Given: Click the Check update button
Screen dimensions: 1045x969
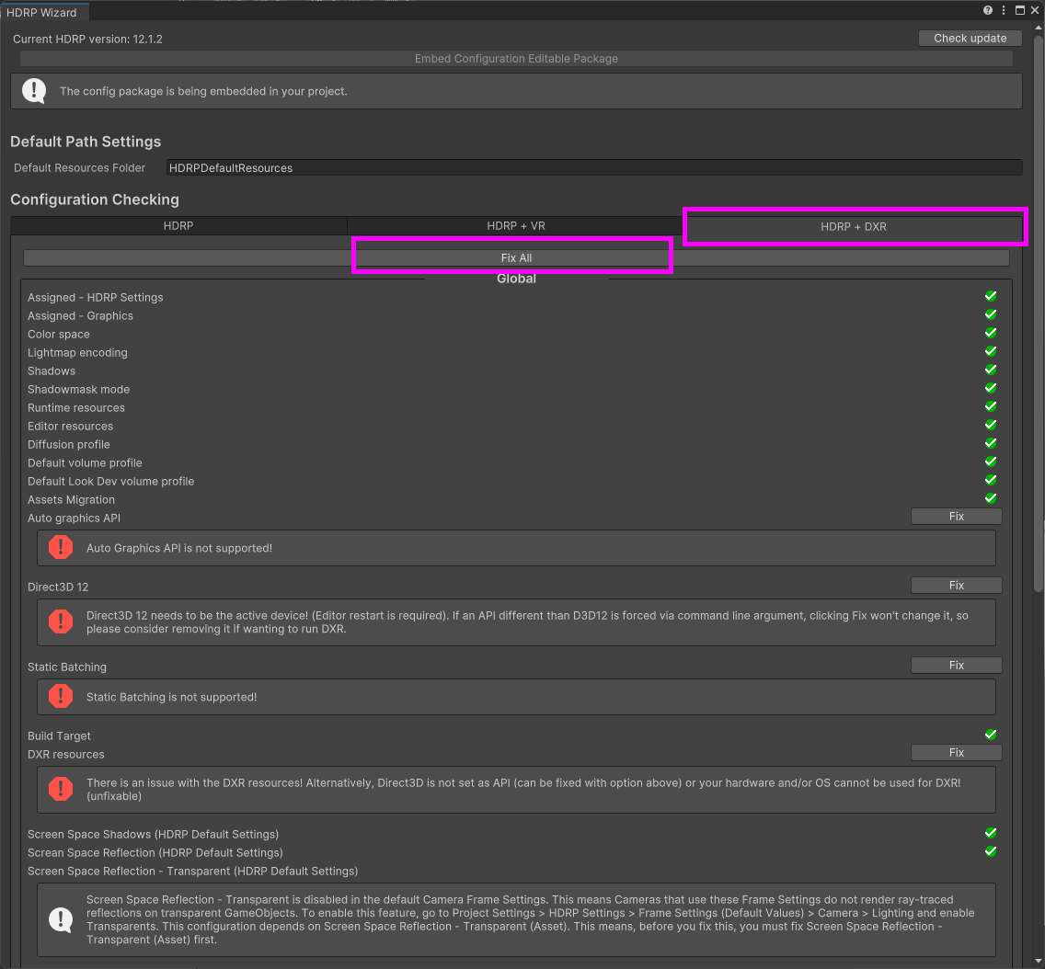Looking at the screenshot, I should coord(970,39).
